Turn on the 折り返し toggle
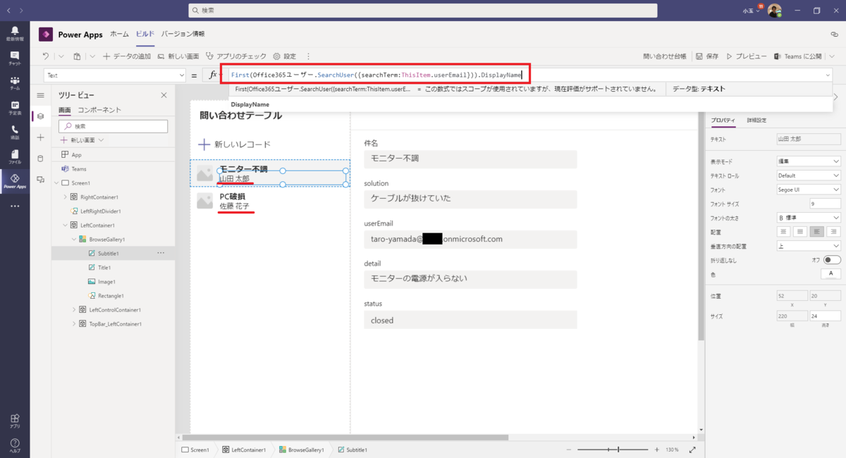 832,259
